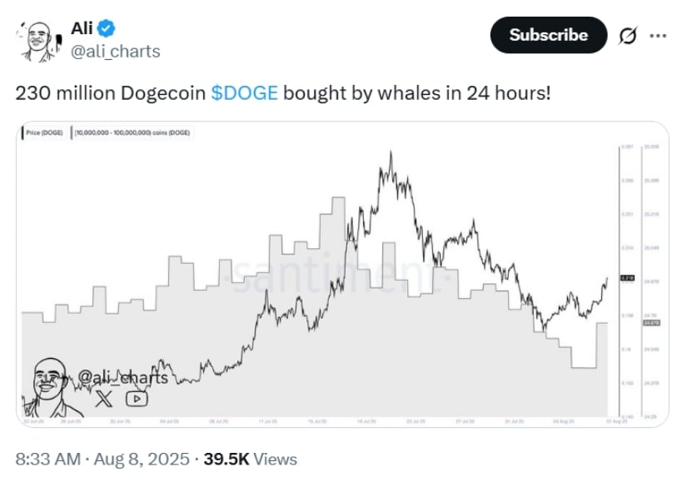Open the $DOGE cashtag link
Screen dimensions: 687x487
(x=245, y=93)
